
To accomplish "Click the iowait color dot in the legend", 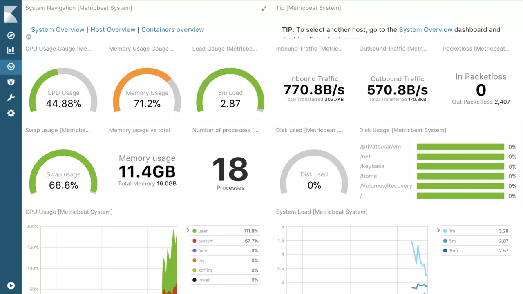I will tap(194, 280).
